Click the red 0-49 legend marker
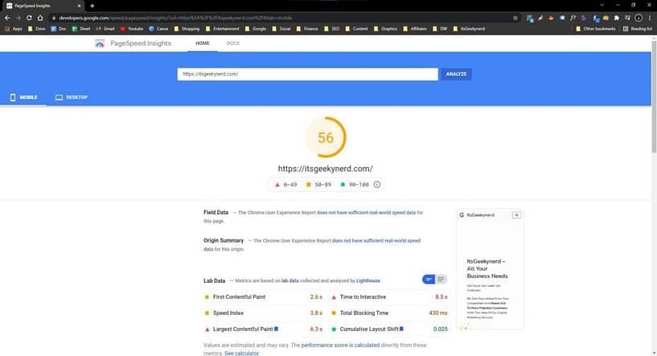 click(x=277, y=185)
